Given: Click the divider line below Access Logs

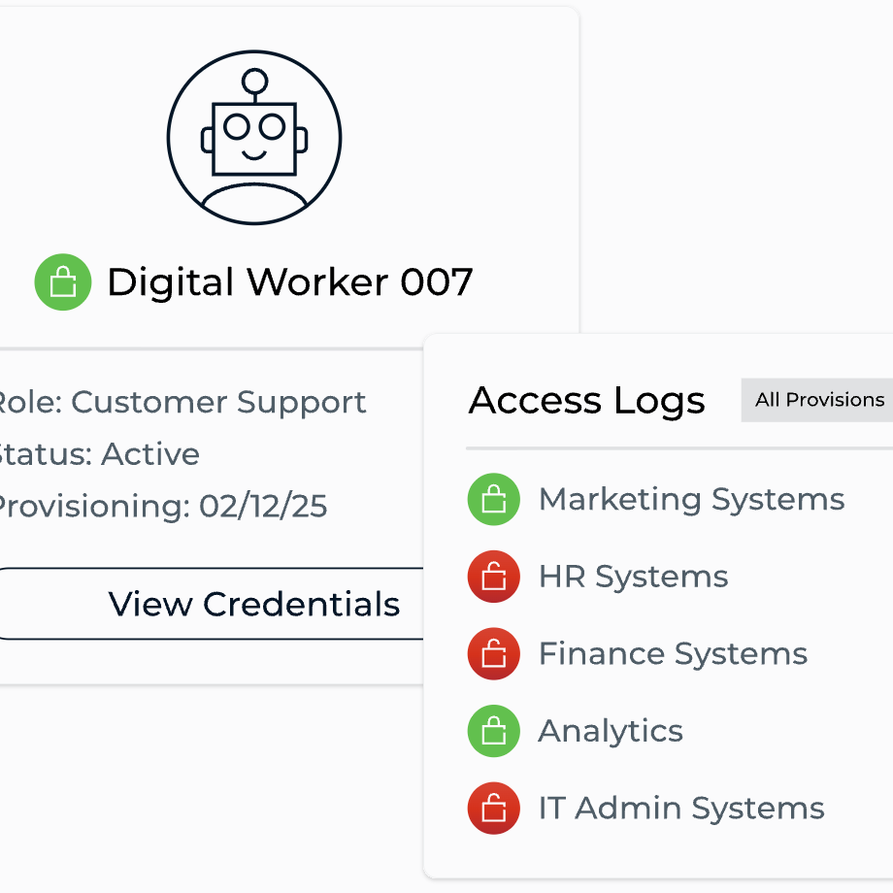Looking at the screenshot, I should point(679,448).
